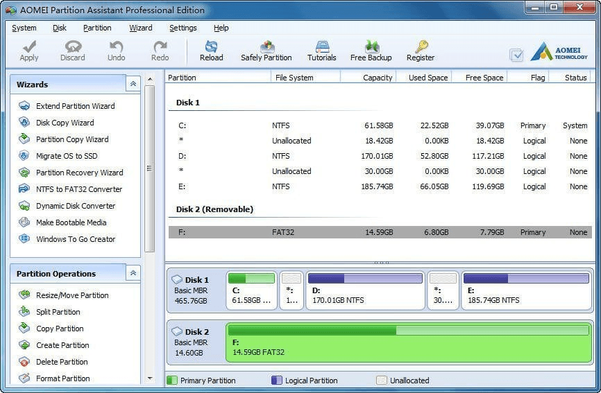The width and height of the screenshot is (601, 393).
Task: Collapse the Wizards panel
Action: [133, 84]
